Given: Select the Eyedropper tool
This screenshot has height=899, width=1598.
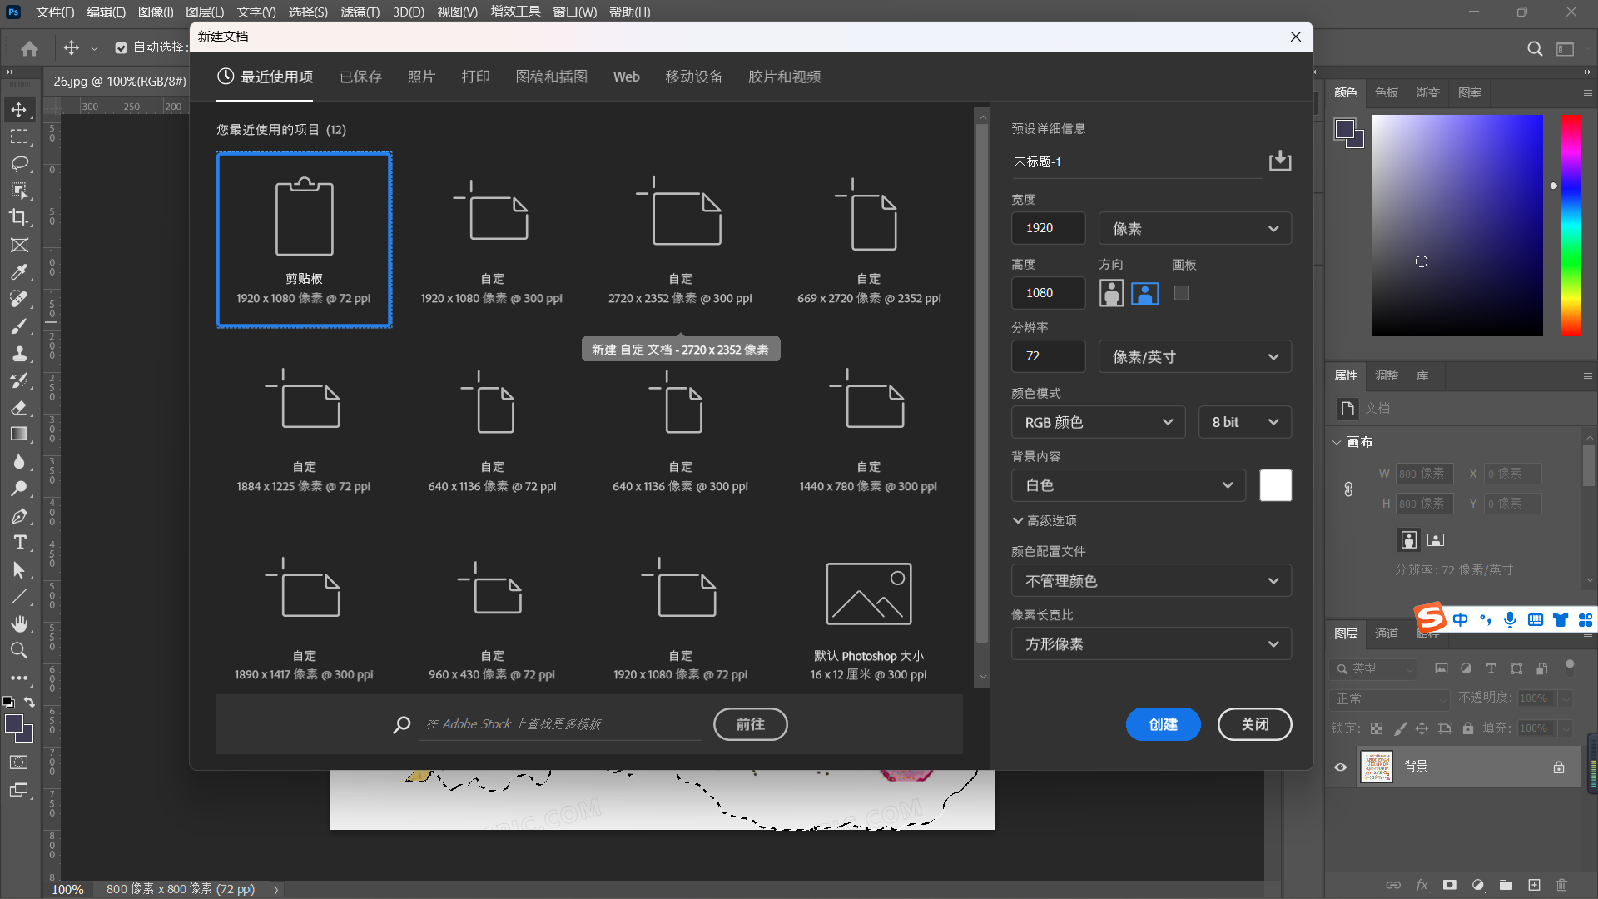Looking at the screenshot, I should click(19, 271).
